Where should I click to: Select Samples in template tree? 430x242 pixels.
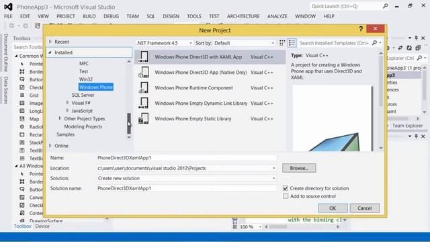pyautogui.click(x=66, y=134)
